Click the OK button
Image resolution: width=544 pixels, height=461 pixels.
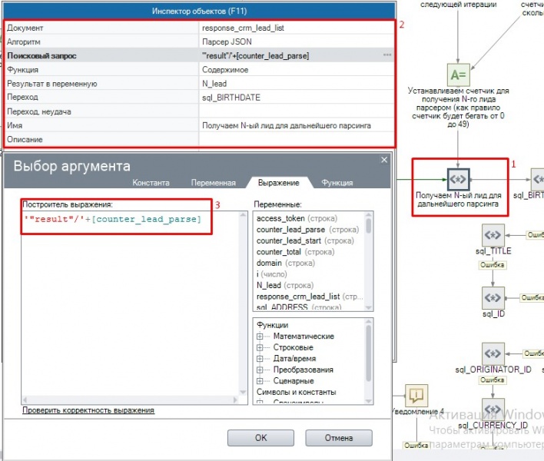(x=260, y=438)
